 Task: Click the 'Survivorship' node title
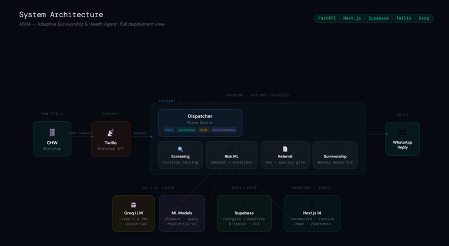335,156
